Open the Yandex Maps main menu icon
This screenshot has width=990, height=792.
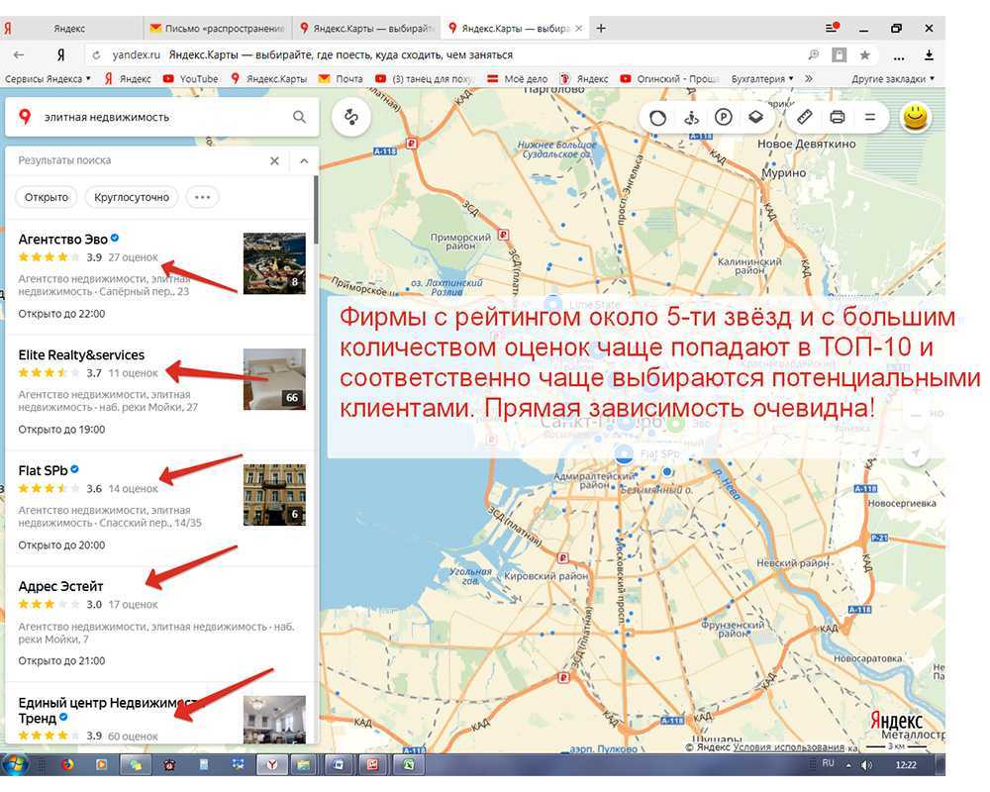click(870, 117)
